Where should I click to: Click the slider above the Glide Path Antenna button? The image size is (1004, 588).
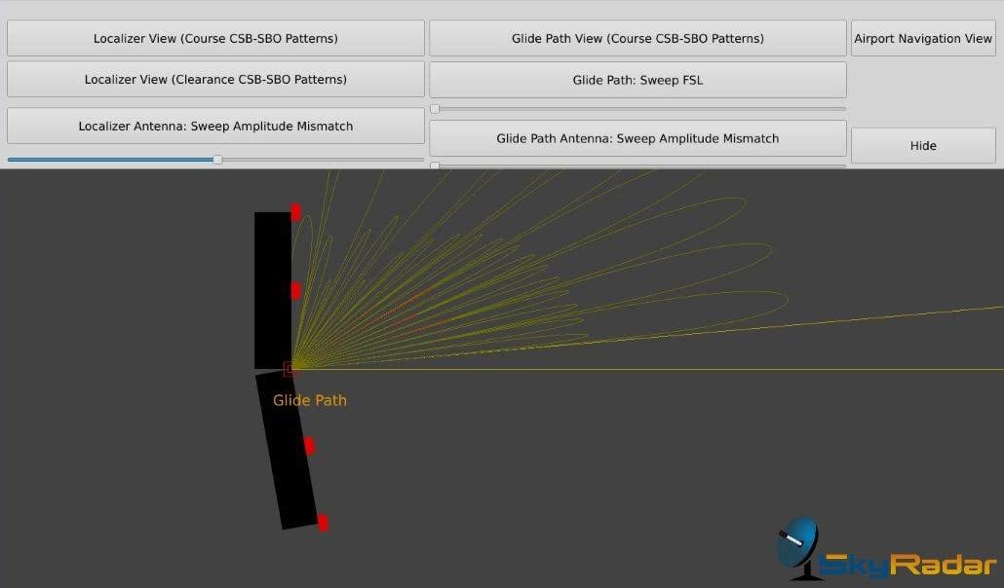435,109
